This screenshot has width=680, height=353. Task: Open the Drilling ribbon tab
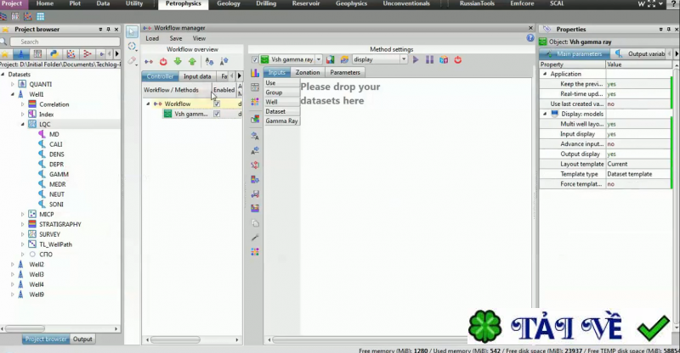point(266,4)
